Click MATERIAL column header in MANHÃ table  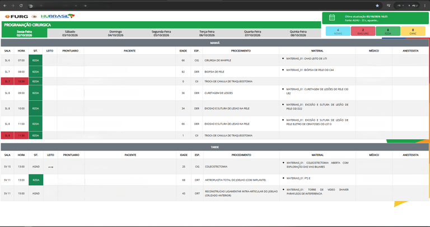tap(317, 51)
